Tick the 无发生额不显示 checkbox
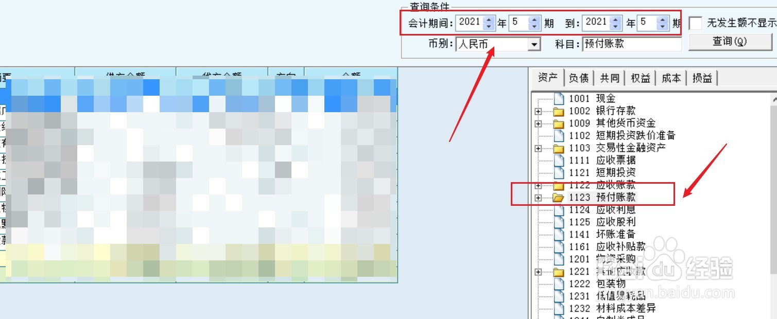777x319 pixels. [x=696, y=23]
